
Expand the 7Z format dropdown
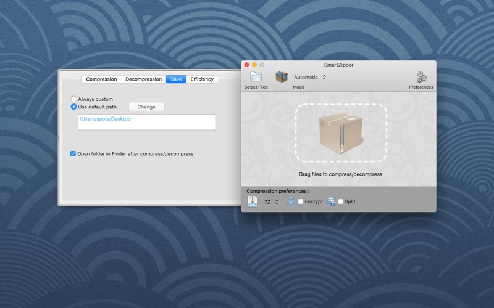(x=272, y=201)
